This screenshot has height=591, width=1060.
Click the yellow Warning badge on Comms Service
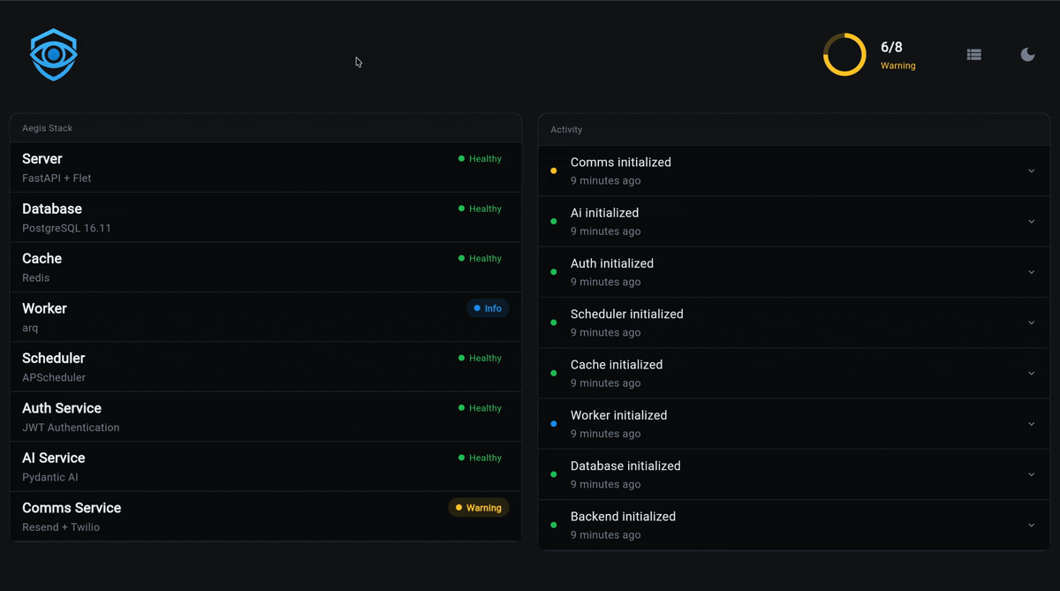pos(479,508)
